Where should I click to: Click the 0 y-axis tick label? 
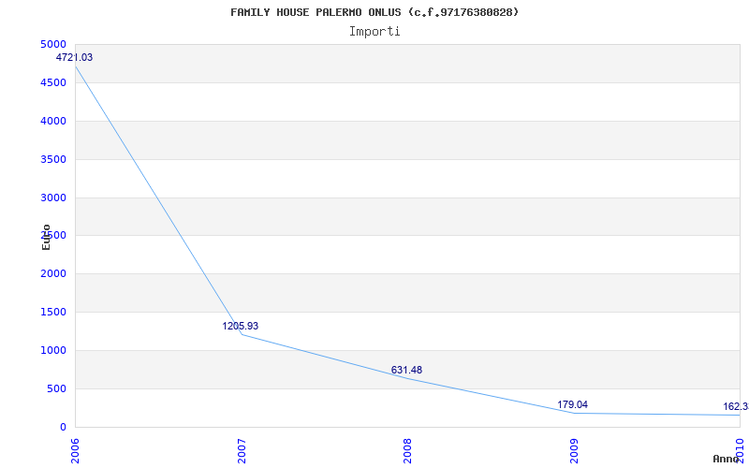click(x=63, y=428)
